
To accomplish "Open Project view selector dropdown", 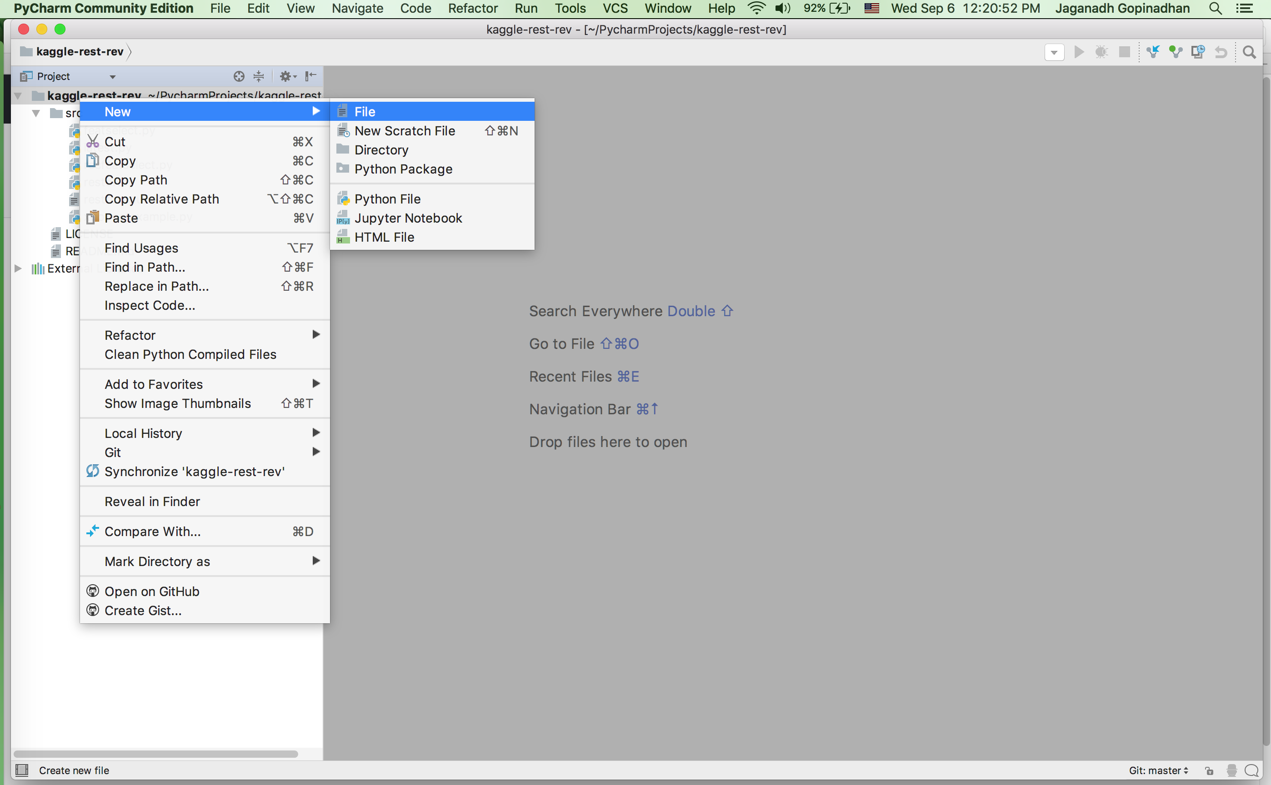I will 112,77.
